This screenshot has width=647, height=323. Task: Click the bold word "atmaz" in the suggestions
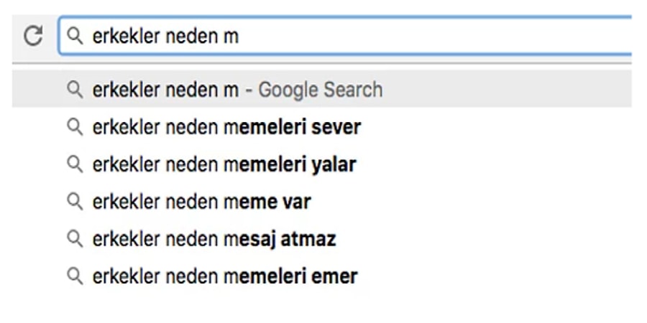(308, 238)
